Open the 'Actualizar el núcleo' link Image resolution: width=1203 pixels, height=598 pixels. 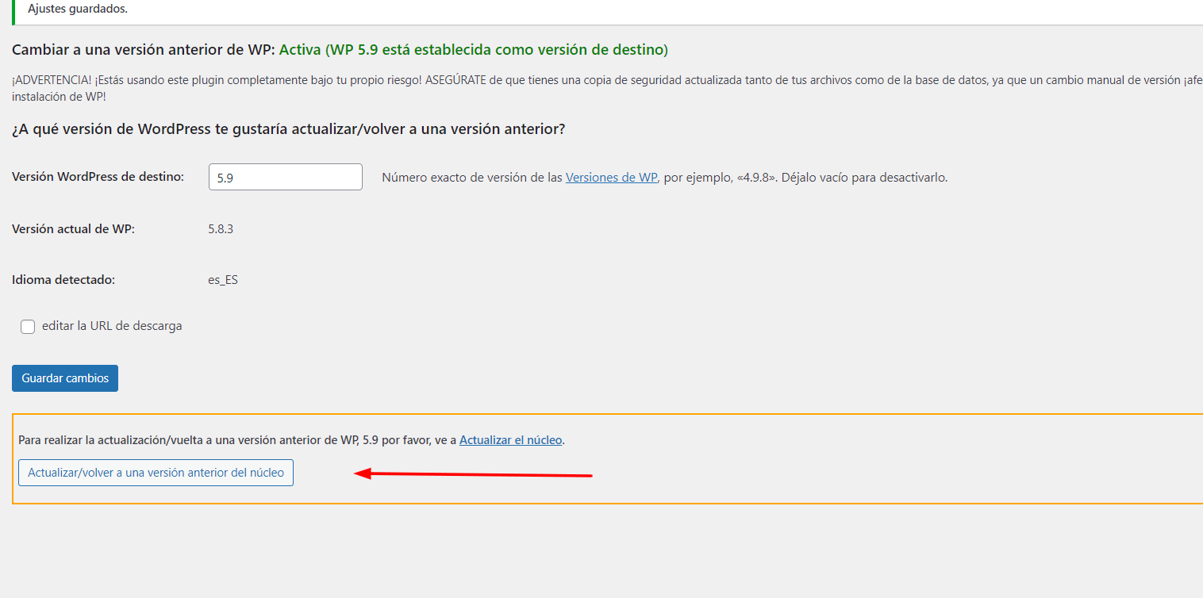(511, 440)
